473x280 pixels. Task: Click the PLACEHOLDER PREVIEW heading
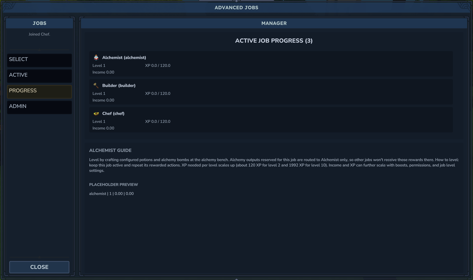coord(114,185)
